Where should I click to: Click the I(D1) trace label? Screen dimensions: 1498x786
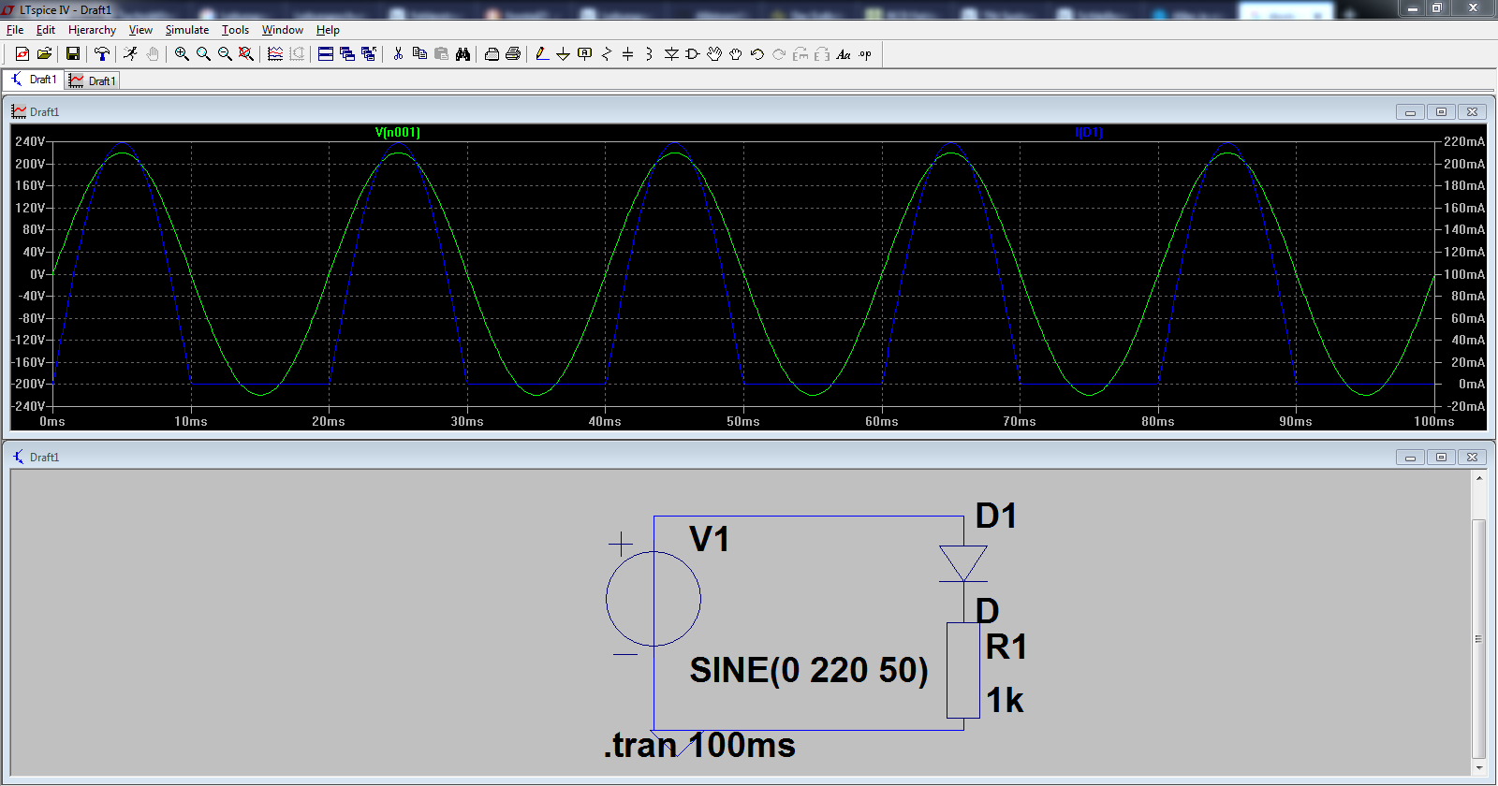pyautogui.click(x=1089, y=132)
